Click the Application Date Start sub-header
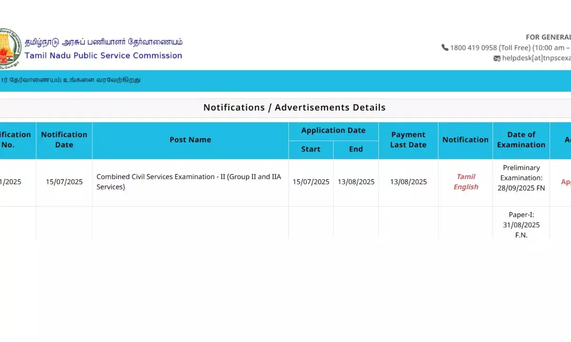This screenshot has width=571, height=342. coord(310,149)
